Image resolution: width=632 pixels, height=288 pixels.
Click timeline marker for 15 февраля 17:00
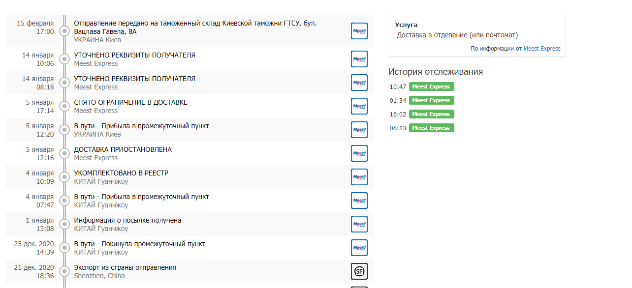(x=64, y=31)
